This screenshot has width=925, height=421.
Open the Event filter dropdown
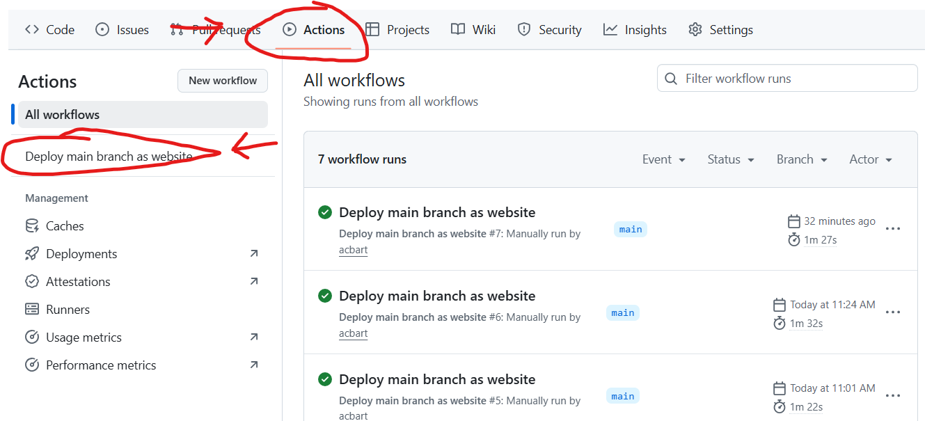click(x=663, y=159)
